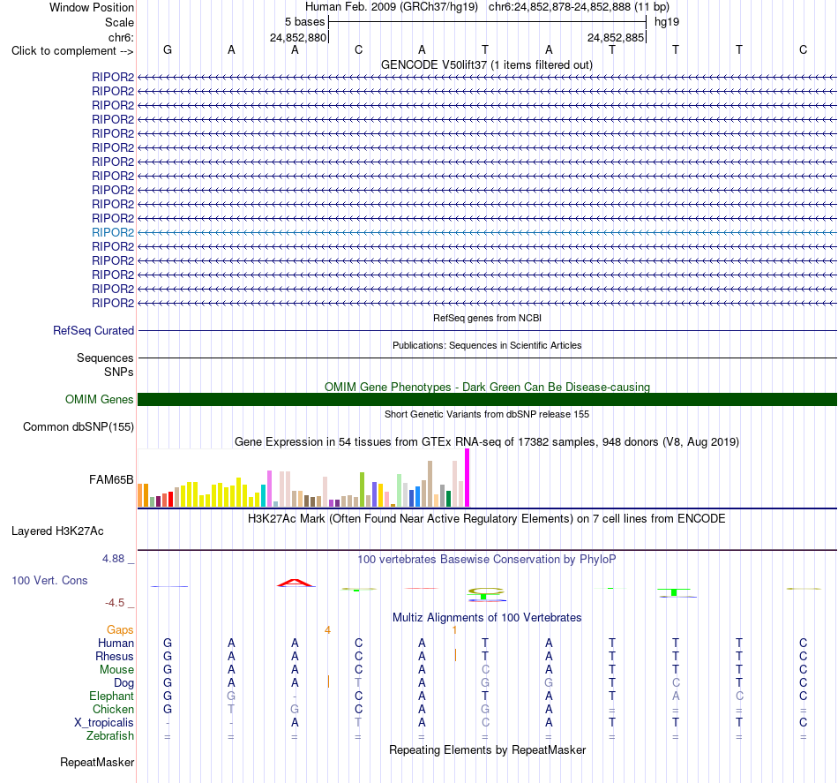This screenshot has width=838, height=783.
Task: Open 'Multiz Alignments of 100 Vertebrates' title
Action: click(487, 618)
